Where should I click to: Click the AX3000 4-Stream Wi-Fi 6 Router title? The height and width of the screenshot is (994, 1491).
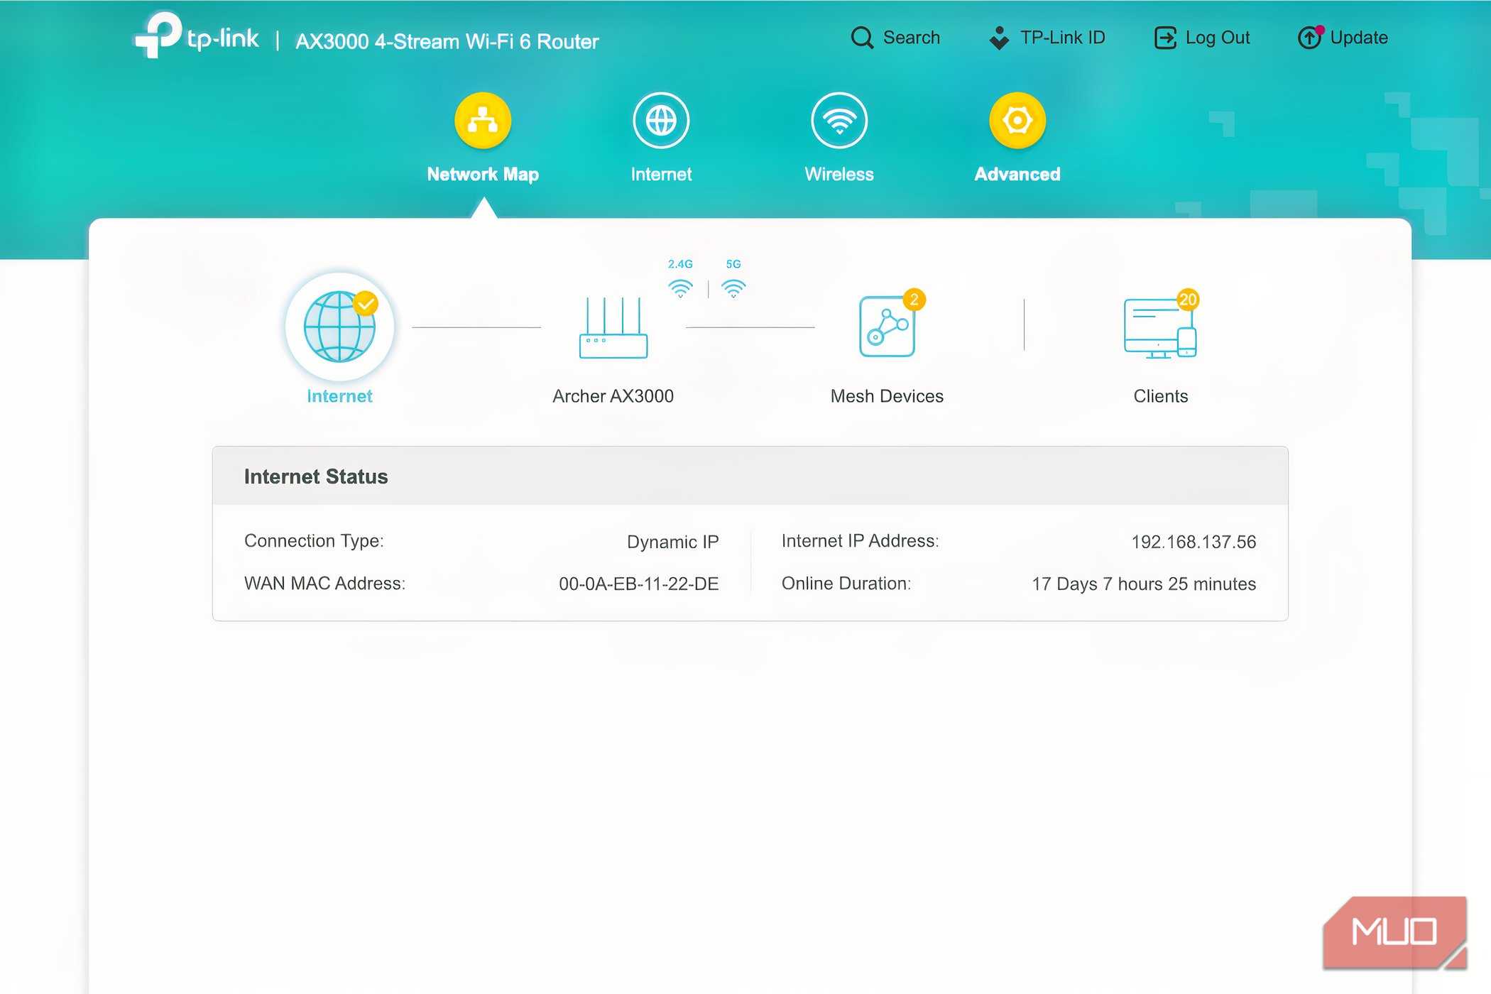click(447, 41)
